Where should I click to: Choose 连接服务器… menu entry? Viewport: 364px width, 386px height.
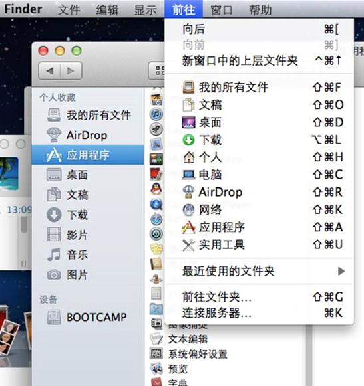(x=260, y=313)
